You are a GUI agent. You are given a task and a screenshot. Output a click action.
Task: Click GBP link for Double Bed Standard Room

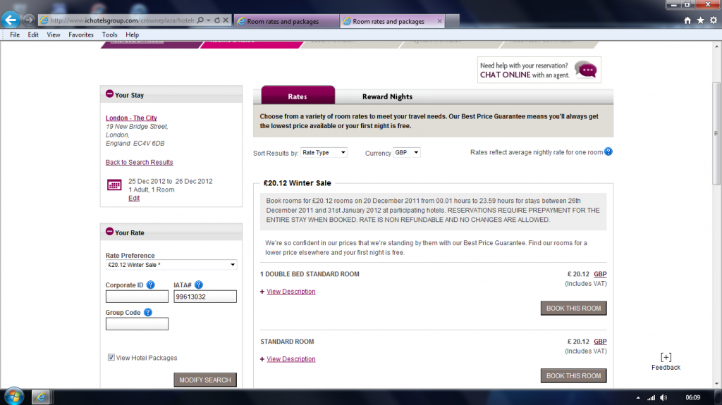click(600, 274)
